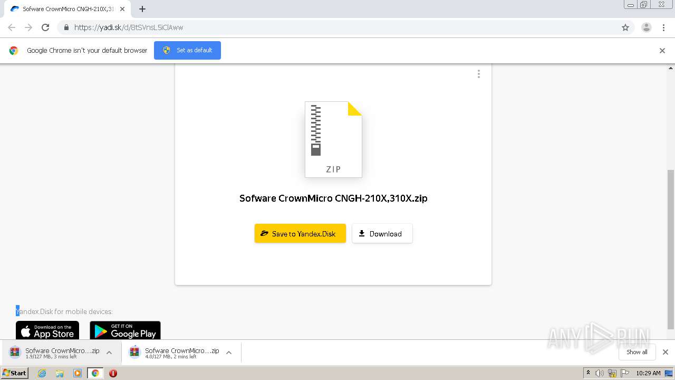Click Yandex.Disk for mobile devices text
The width and height of the screenshot is (675, 380).
pos(64,311)
